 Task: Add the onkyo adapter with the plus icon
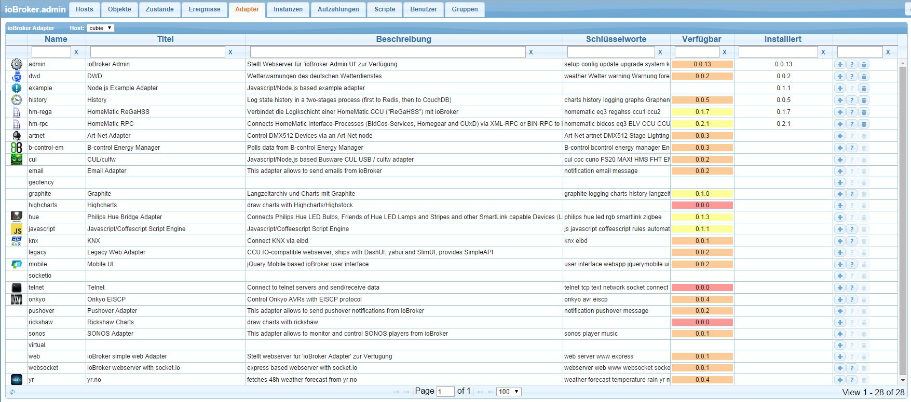[x=840, y=299]
